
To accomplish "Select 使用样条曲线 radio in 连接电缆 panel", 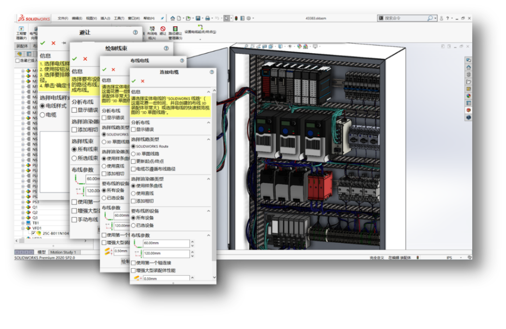I will tap(133, 186).
